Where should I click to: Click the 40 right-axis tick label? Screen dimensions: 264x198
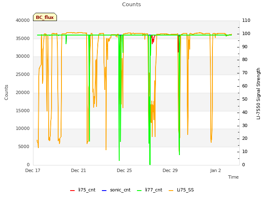click(245, 113)
